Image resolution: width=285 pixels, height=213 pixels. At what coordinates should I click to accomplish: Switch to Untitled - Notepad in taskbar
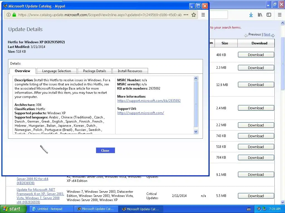click(51, 209)
